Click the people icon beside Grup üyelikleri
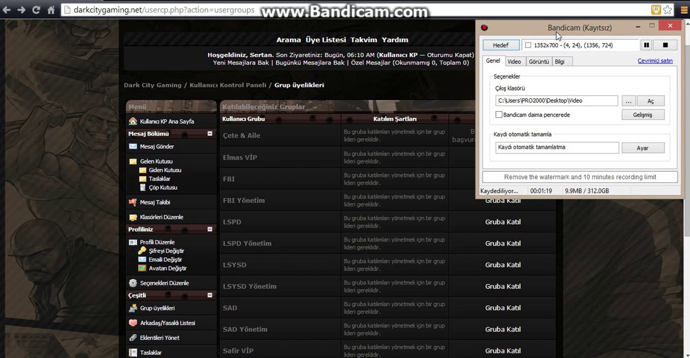This screenshot has height=358, width=690. coord(133,308)
